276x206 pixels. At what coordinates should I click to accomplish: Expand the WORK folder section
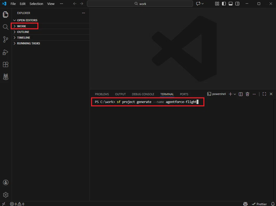tap(51, 26)
